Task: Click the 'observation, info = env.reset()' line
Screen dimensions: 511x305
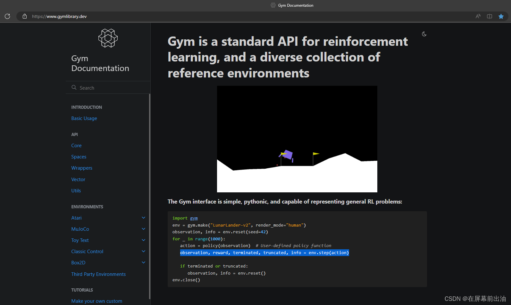Action: [227, 273]
